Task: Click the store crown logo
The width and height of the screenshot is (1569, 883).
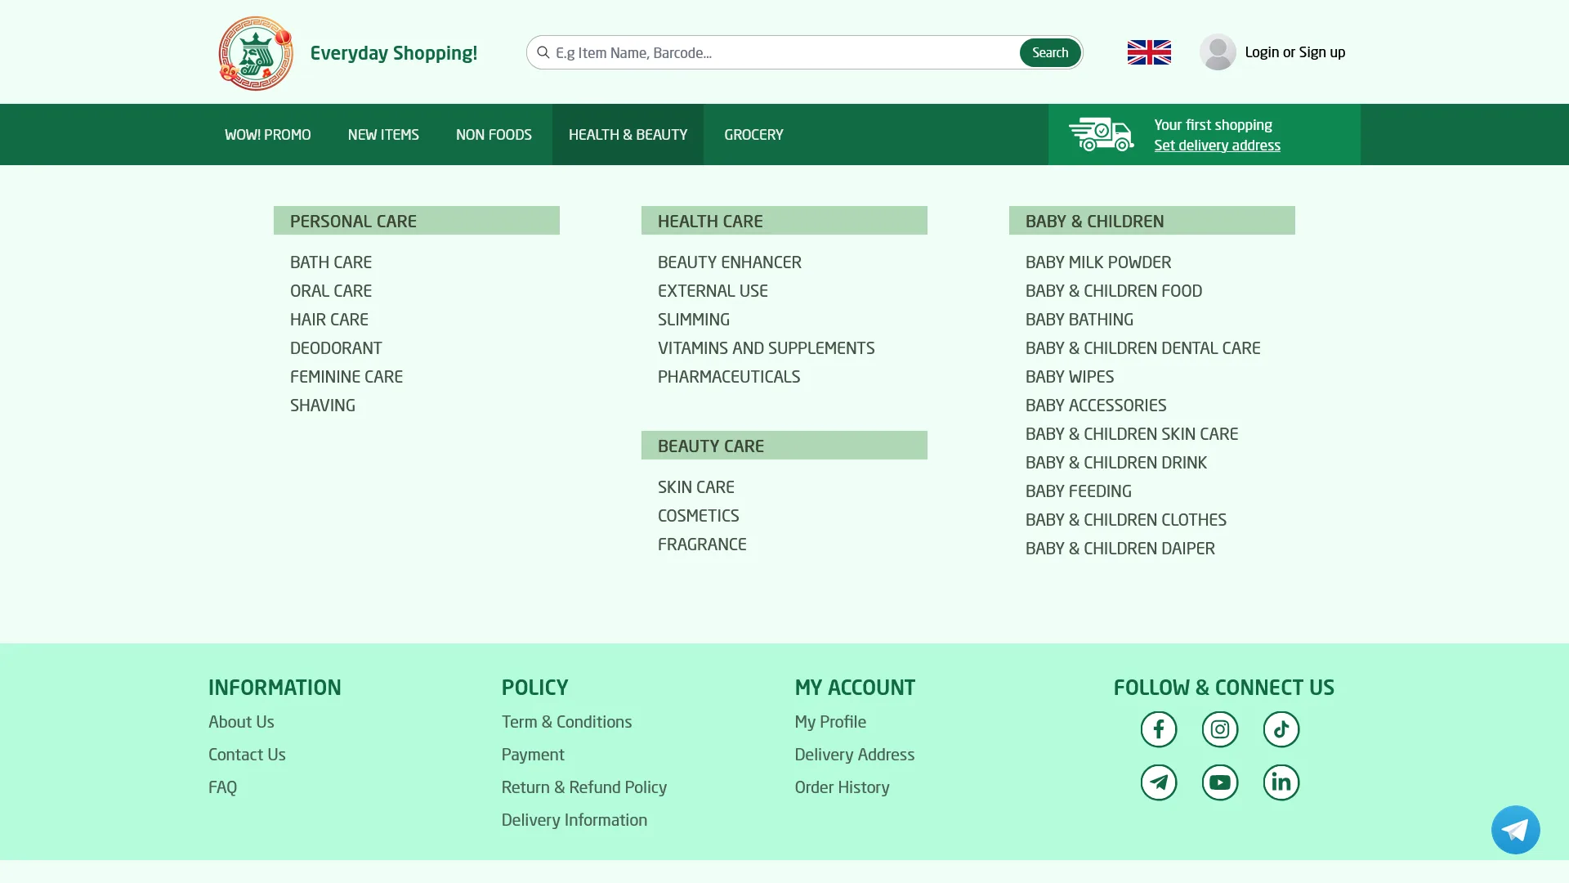Action: click(x=256, y=53)
